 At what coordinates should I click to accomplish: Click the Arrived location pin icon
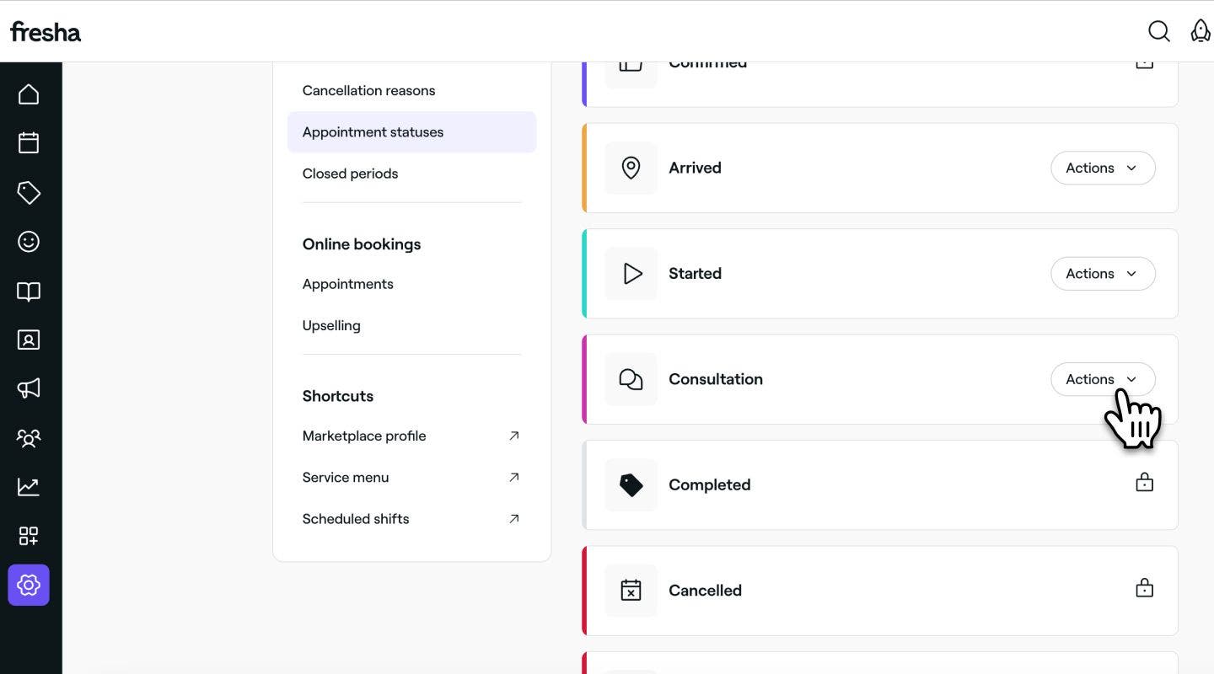[631, 168]
